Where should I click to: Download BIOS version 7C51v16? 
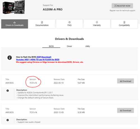click(125, 81)
